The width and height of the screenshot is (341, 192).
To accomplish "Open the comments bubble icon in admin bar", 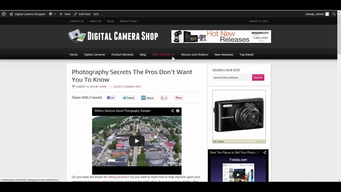I will pos(51,14).
